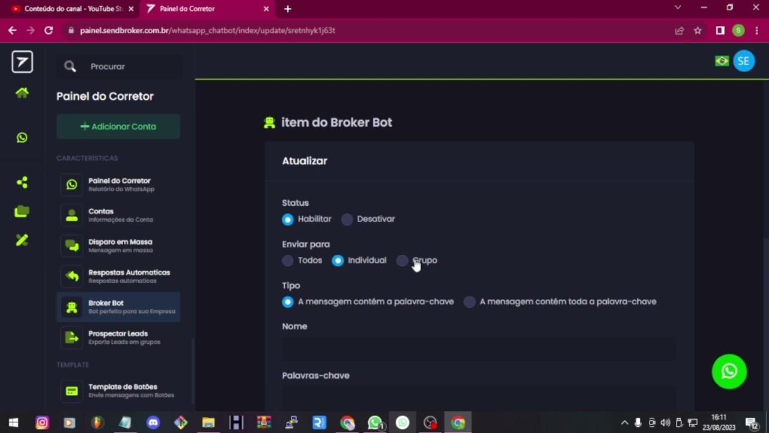
Task: Open Painel do Corretor menu item
Action: click(x=118, y=185)
